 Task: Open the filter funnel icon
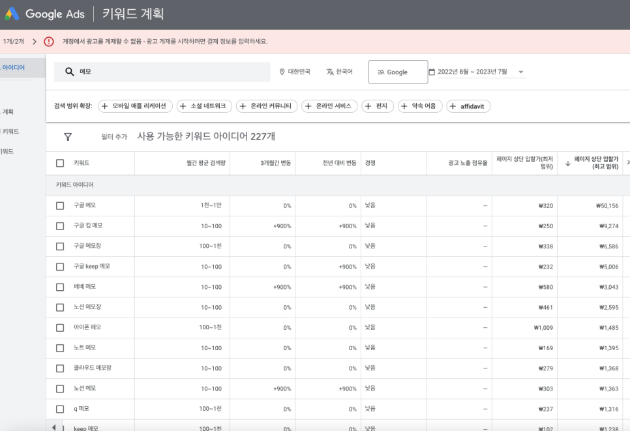tap(68, 137)
